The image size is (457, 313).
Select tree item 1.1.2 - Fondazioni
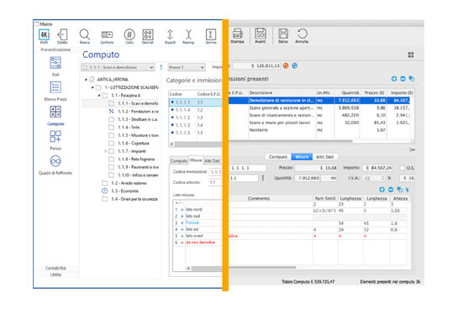[x=138, y=112]
